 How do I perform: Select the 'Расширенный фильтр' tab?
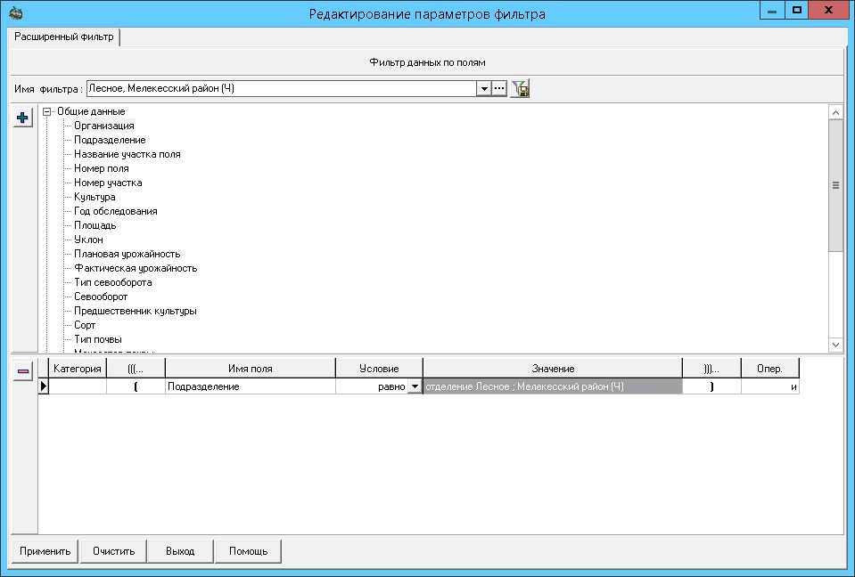(62, 37)
